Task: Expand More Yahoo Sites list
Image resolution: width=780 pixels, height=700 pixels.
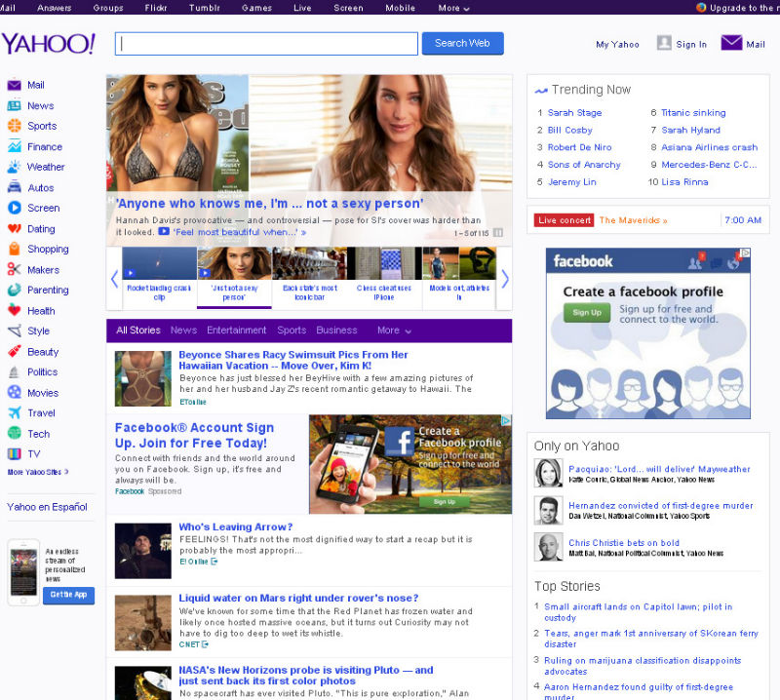Action: click(37, 472)
